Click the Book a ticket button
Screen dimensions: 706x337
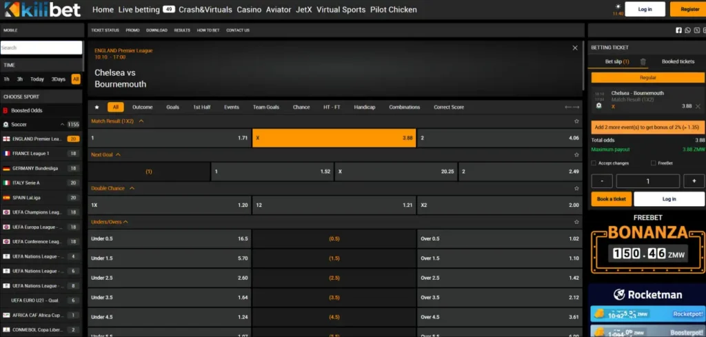612,199
